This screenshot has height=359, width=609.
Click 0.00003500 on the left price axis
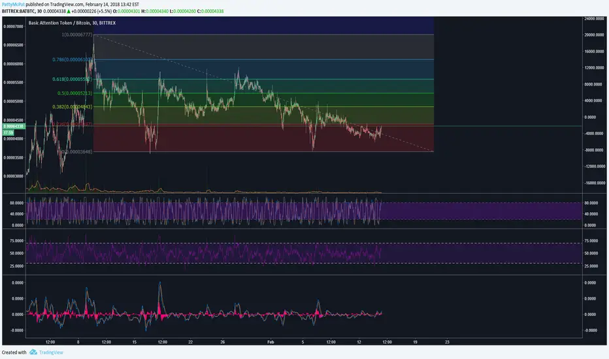click(14, 158)
